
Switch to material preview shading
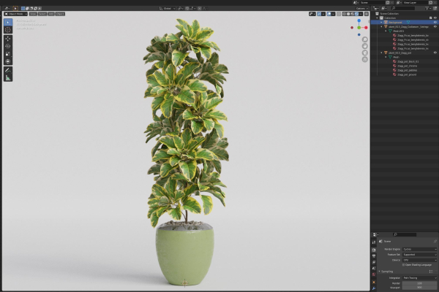pyautogui.click(x=352, y=14)
